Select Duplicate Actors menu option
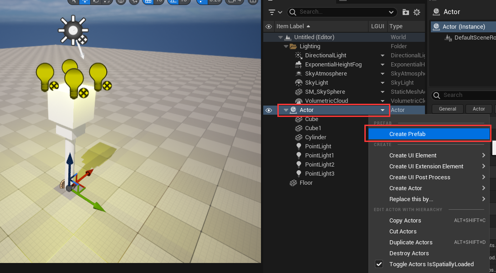The image size is (496, 273). pos(411,243)
